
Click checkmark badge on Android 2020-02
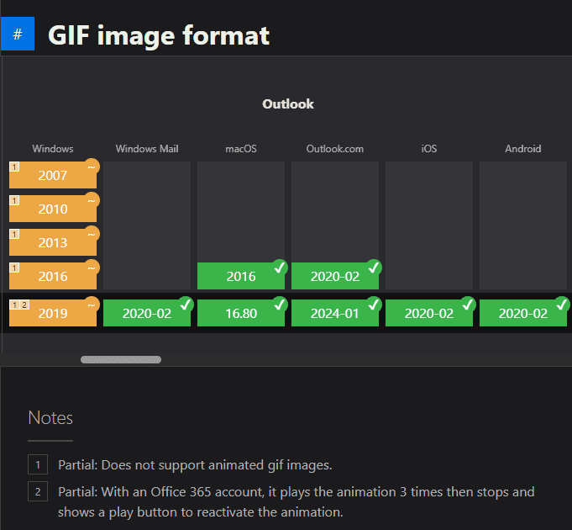pyautogui.click(x=562, y=305)
